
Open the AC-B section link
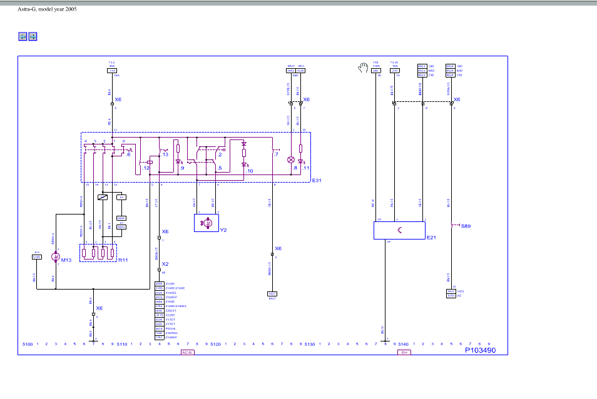click(x=187, y=353)
